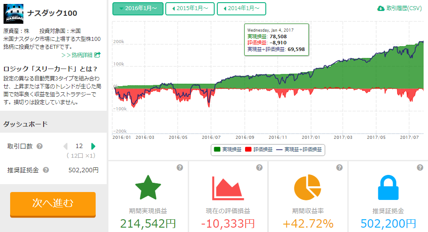Open help icon beside 取引口数
This screenshot has width=428, height=232.
click(40, 146)
